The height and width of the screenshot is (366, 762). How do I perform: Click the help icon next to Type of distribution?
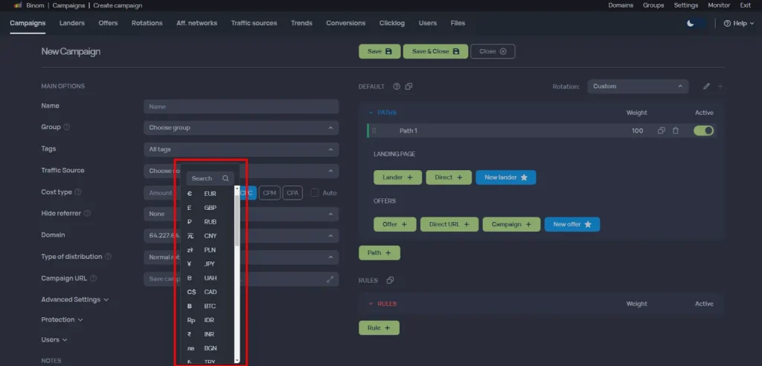109,256
